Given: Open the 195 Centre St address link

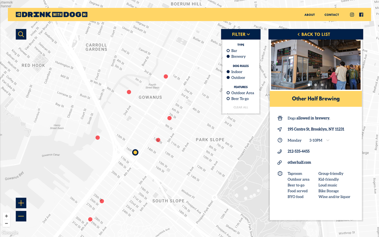Looking at the screenshot, I should tap(316, 129).
